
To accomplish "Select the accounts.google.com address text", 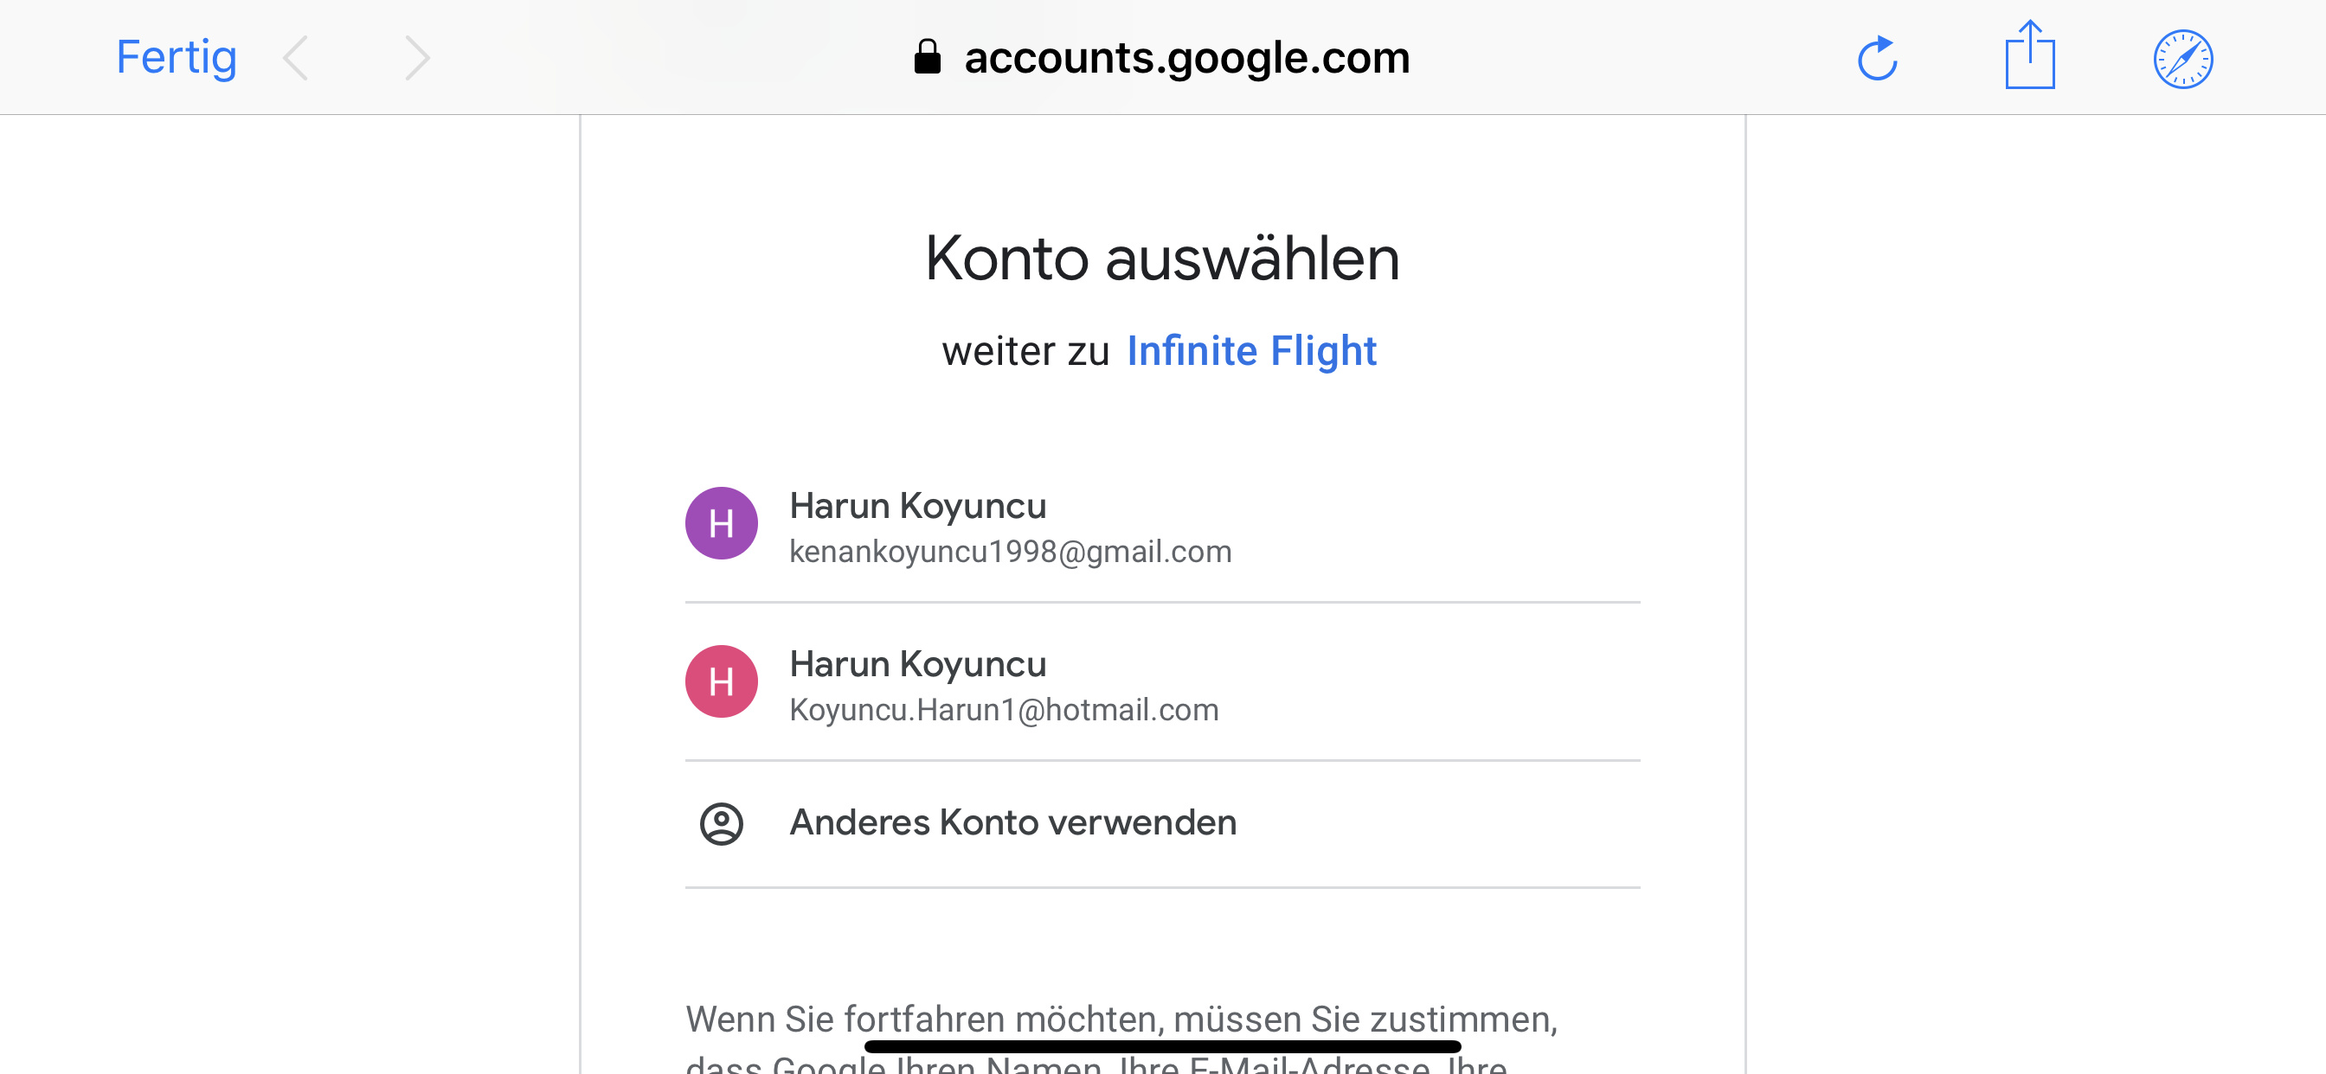I will [x=1186, y=58].
